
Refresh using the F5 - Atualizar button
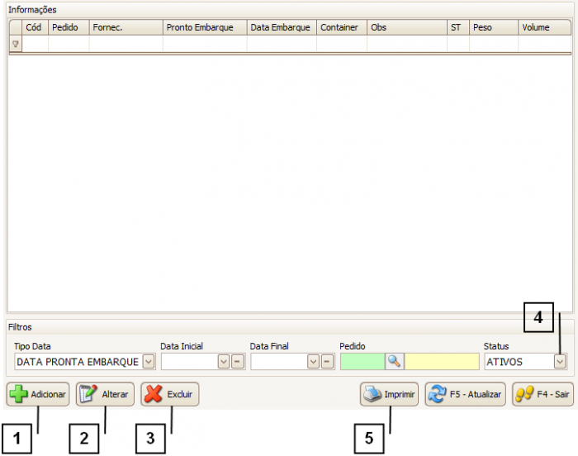pyautogui.click(x=464, y=395)
